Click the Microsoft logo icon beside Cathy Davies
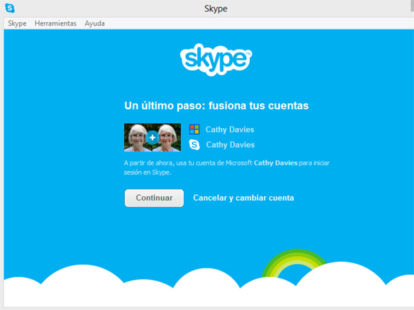The height and width of the screenshot is (310, 414). point(195,130)
